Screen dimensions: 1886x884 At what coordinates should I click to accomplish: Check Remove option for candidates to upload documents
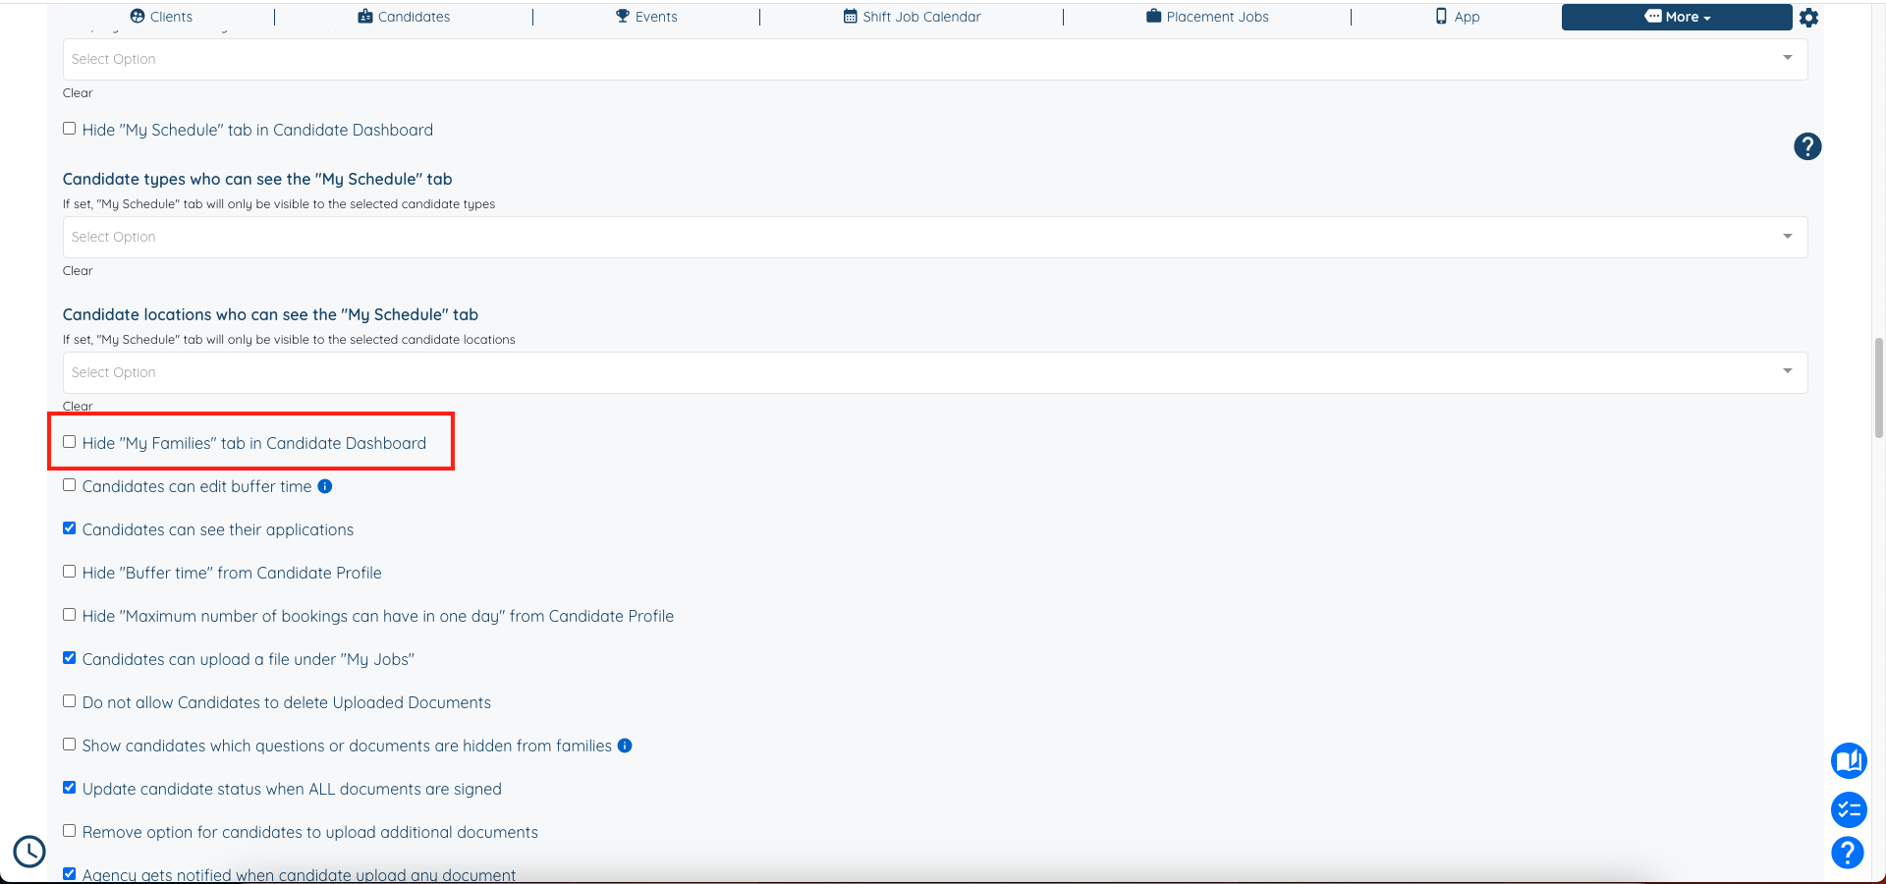(x=69, y=830)
